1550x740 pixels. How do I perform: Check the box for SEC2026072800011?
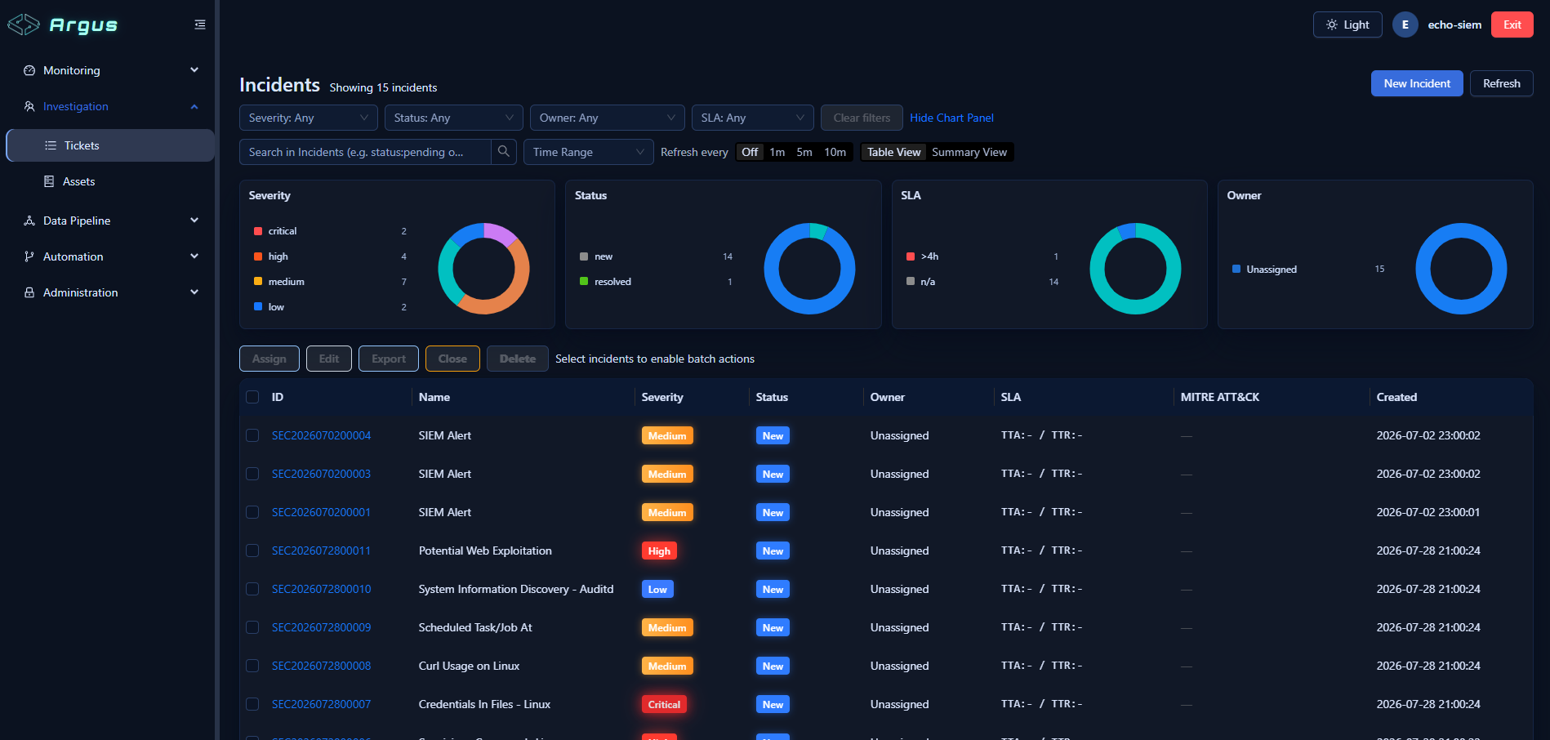tap(252, 551)
